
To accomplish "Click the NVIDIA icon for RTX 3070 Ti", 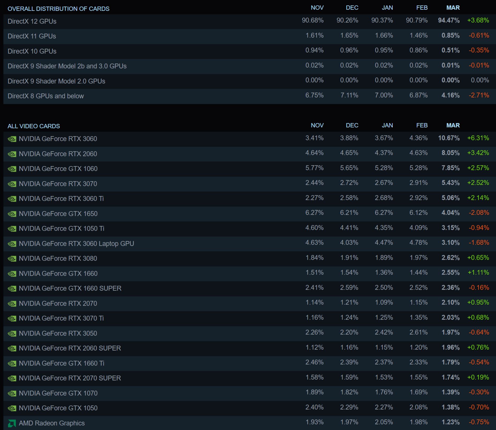I will pos(12,319).
